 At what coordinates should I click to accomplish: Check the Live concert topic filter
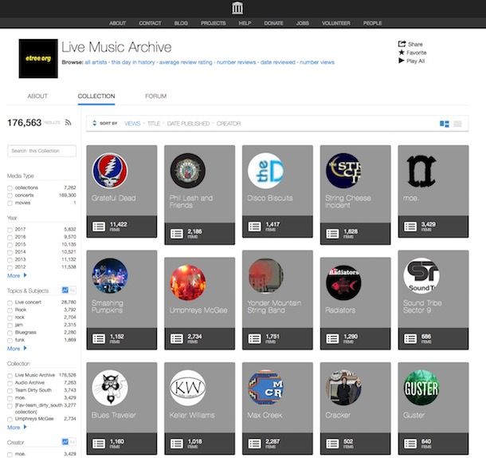[10, 302]
